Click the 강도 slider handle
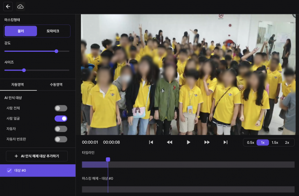Viewport: 299px width, 196px height. click(57, 51)
